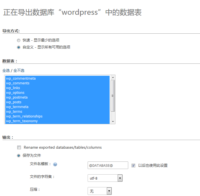Viewport: 200px width, 196px height.
Task: Click the 全不选 link
Action: [x=19, y=70]
